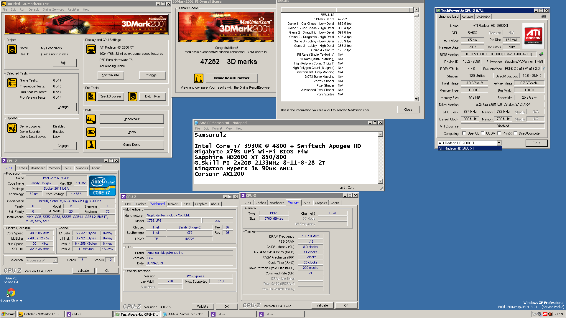This screenshot has height=318, width=566.
Task: Click the Project icon in 3DMark2001
Action: click(12, 49)
